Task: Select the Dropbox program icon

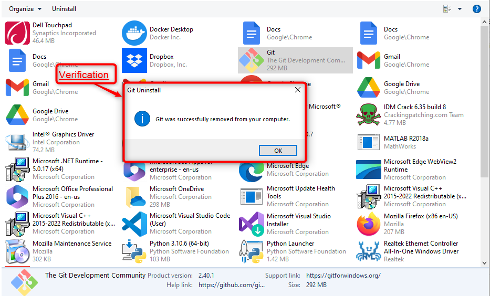Action: (x=134, y=60)
